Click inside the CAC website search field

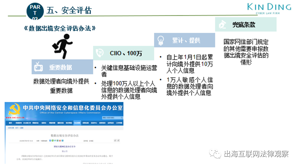point(111,118)
